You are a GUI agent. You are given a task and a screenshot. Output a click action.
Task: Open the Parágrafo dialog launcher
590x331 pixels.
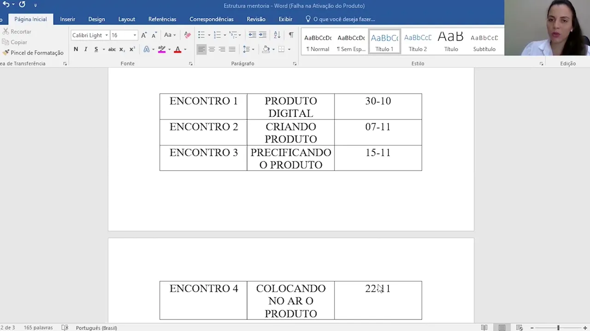pos(295,64)
